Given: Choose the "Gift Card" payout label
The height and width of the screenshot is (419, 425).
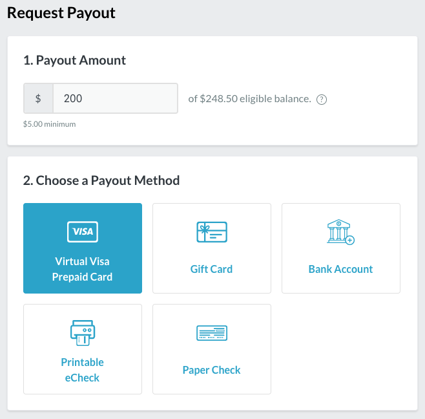Looking at the screenshot, I should pyautogui.click(x=212, y=269).
